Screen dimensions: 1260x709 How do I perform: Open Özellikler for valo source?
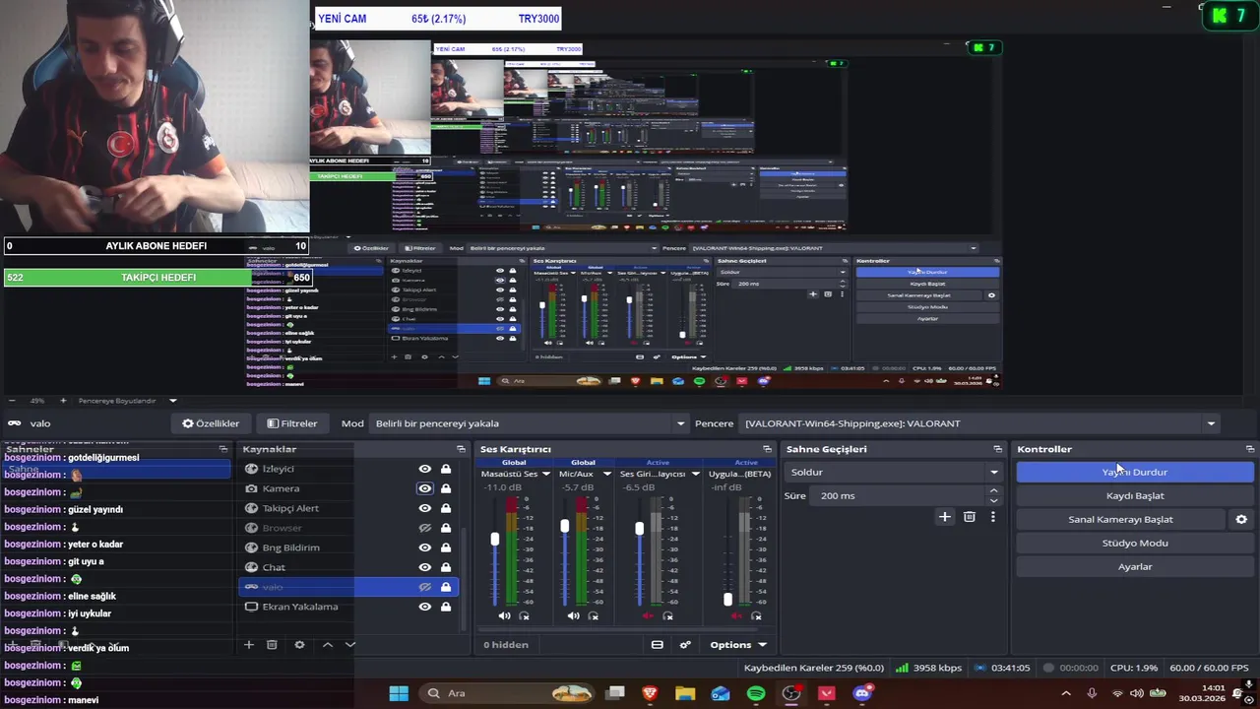click(x=211, y=423)
